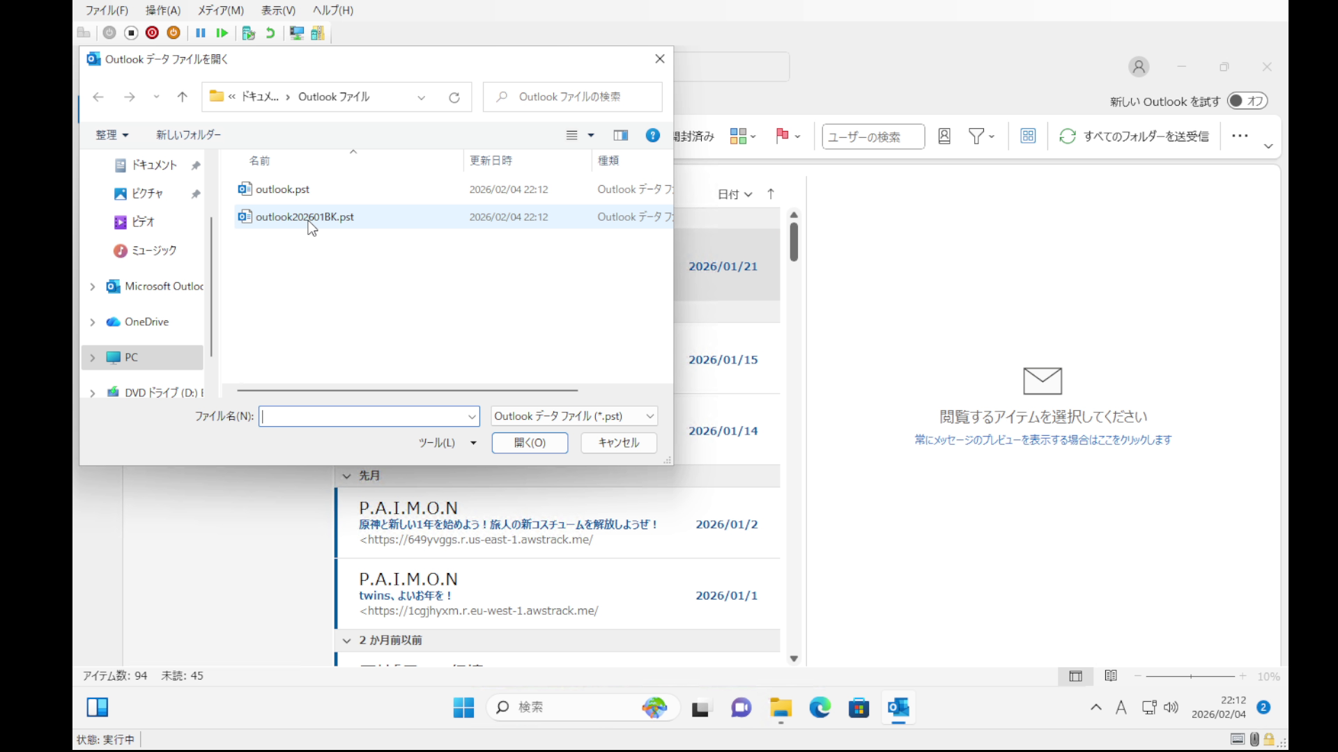
Task: Click the flag follow-up icon
Action: tap(782, 136)
